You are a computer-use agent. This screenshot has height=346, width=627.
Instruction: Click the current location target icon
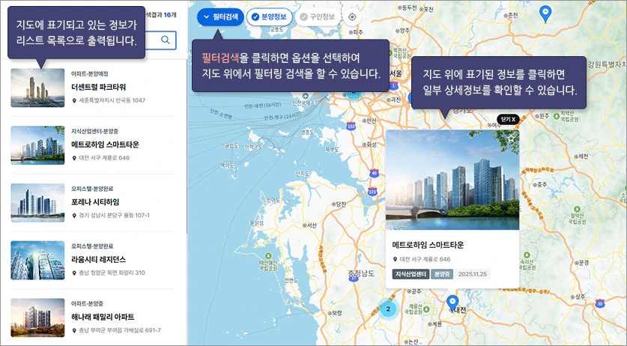point(352,17)
